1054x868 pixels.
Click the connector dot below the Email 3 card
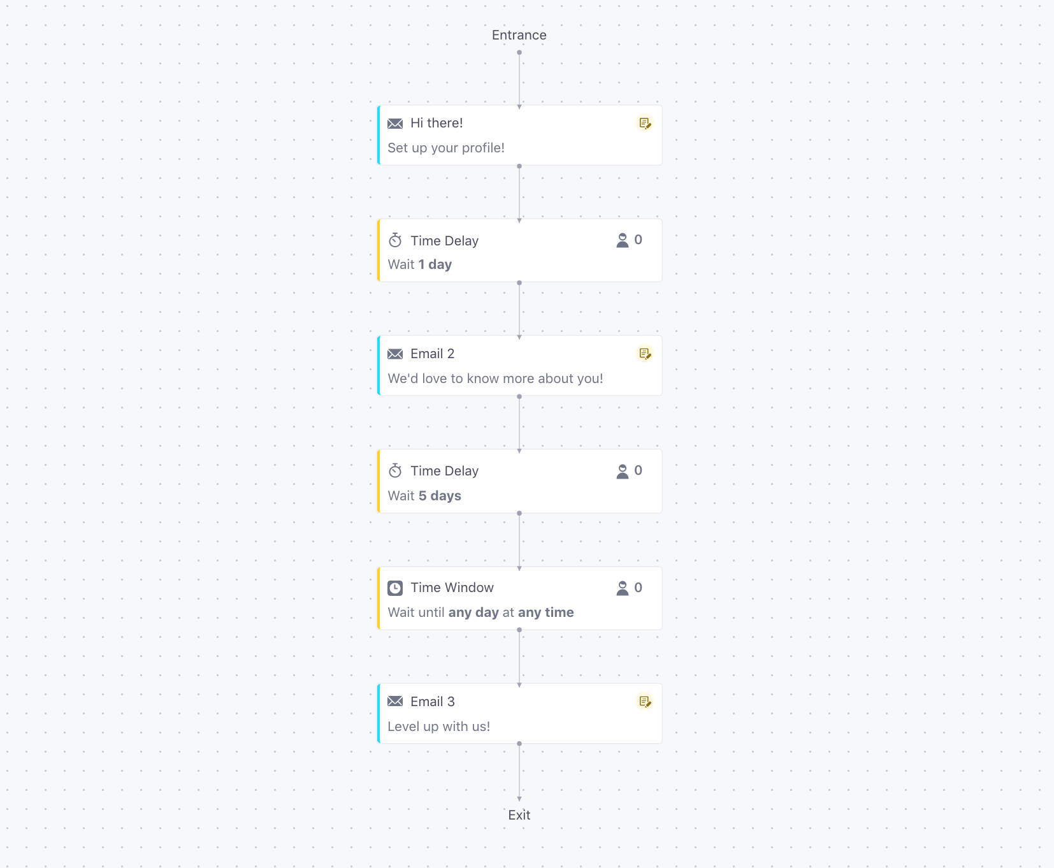pyautogui.click(x=519, y=744)
